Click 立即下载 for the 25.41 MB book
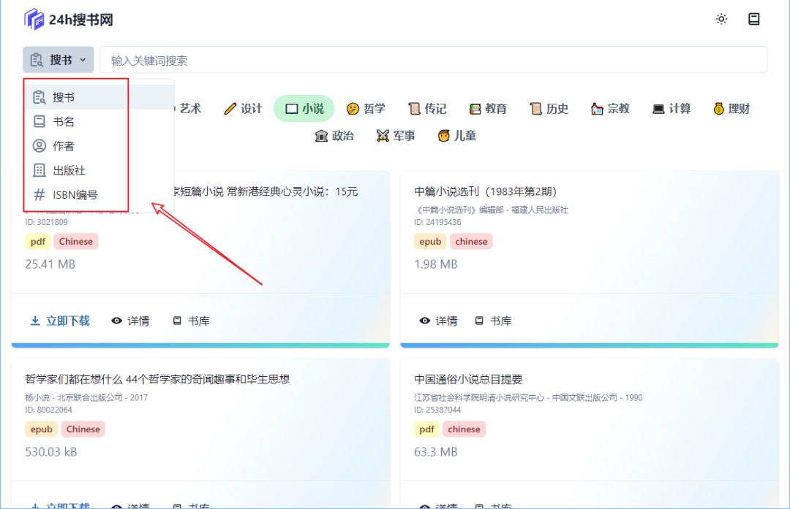This screenshot has height=509, width=790. point(60,321)
